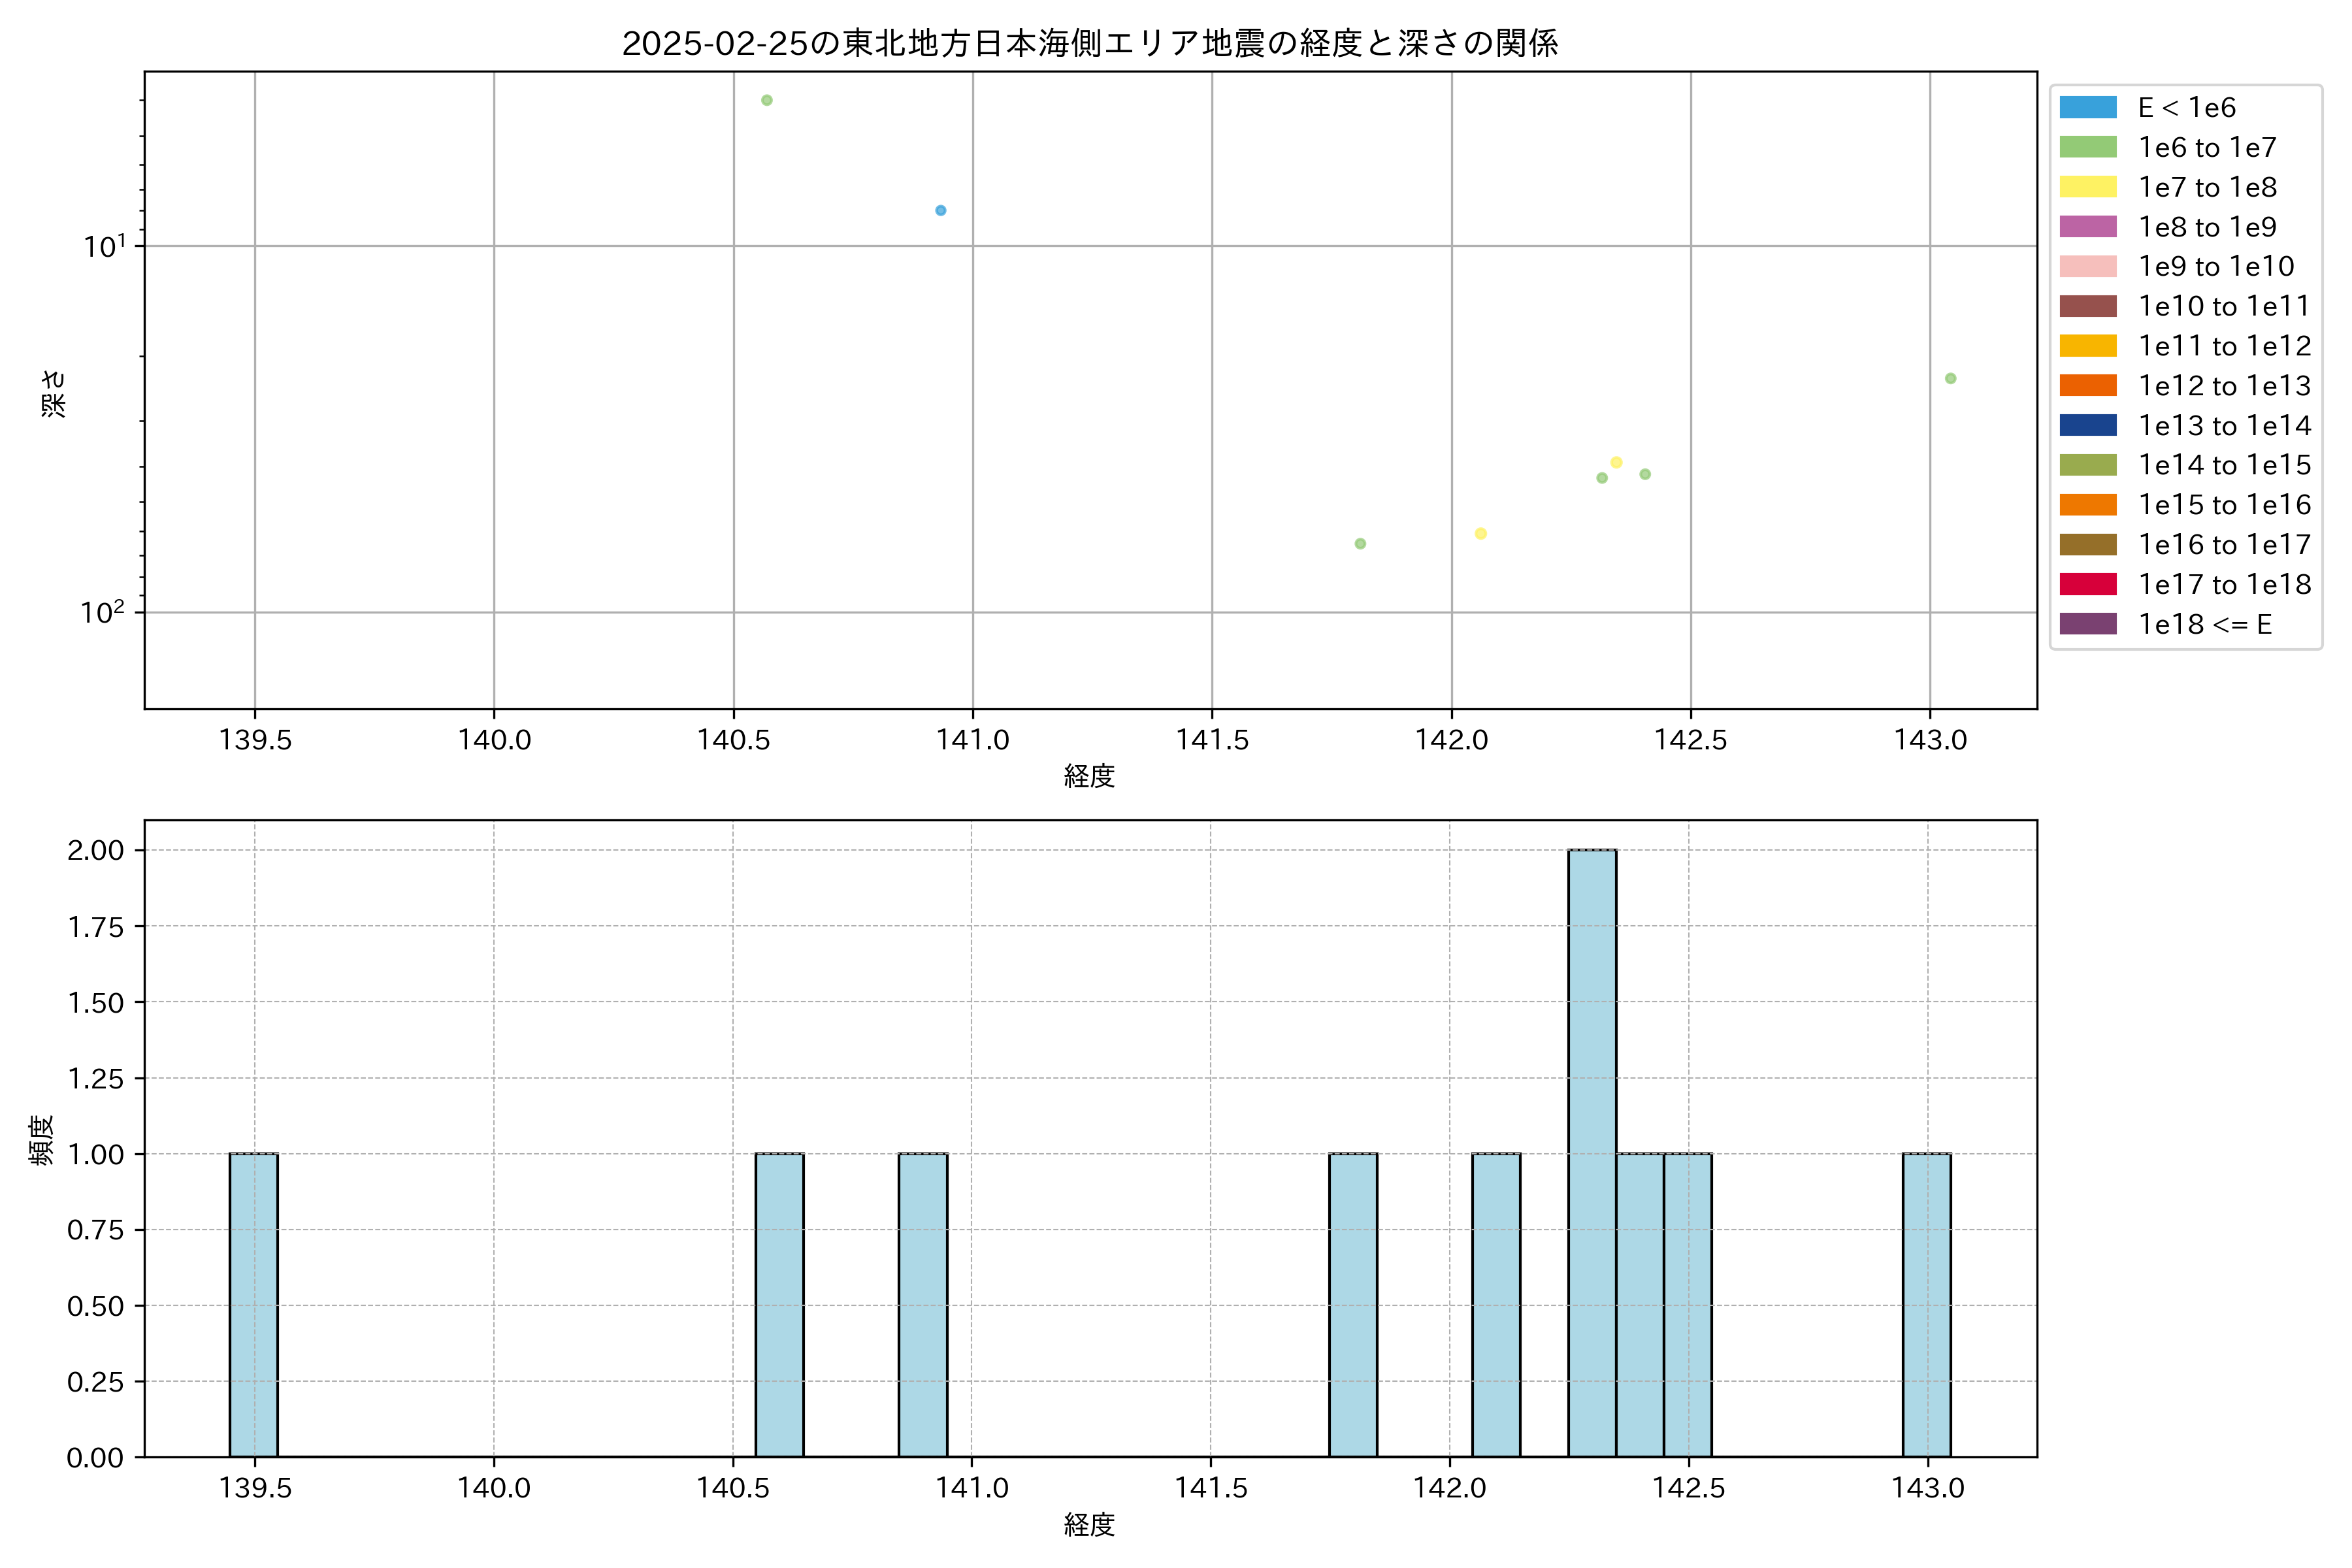2352x1568 pixels.
Task: Click the chart title text at top
Action: pos(1090,43)
